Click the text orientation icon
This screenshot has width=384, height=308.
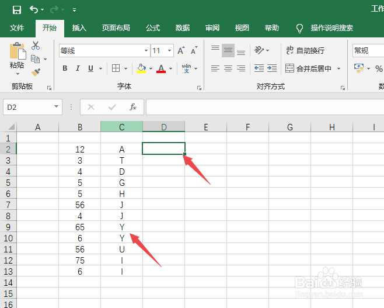coord(259,50)
